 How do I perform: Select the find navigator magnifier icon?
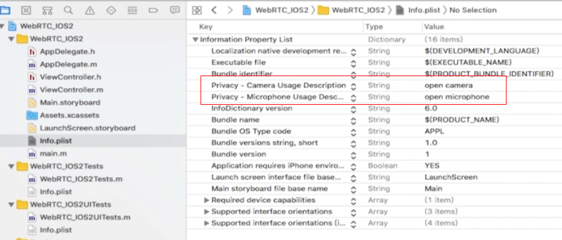click(x=68, y=10)
